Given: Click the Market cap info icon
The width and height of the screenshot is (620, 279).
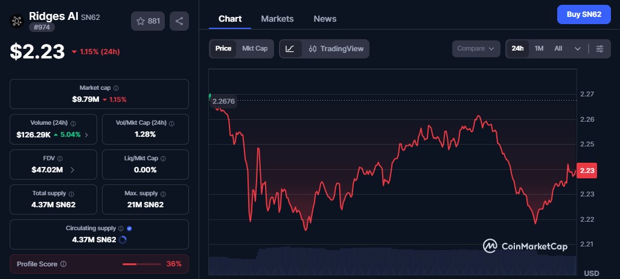Looking at the screenshot, I should tap(116, 88).
